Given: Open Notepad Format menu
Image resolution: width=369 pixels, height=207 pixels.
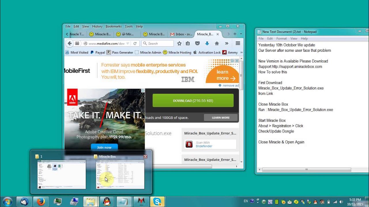Looking at the screenshot, I should (x=281, y=39).
